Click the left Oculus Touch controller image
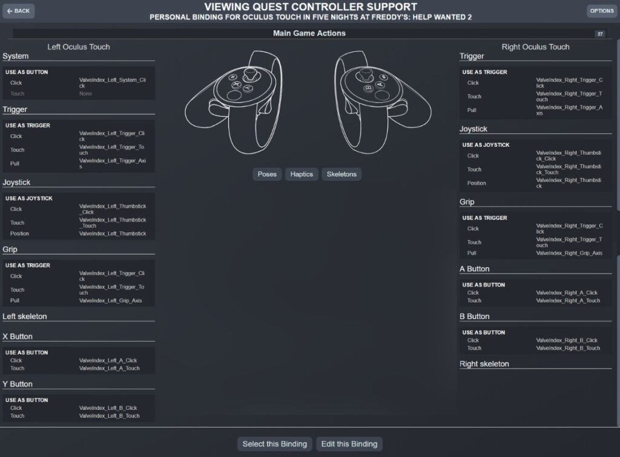 [234, 102]
